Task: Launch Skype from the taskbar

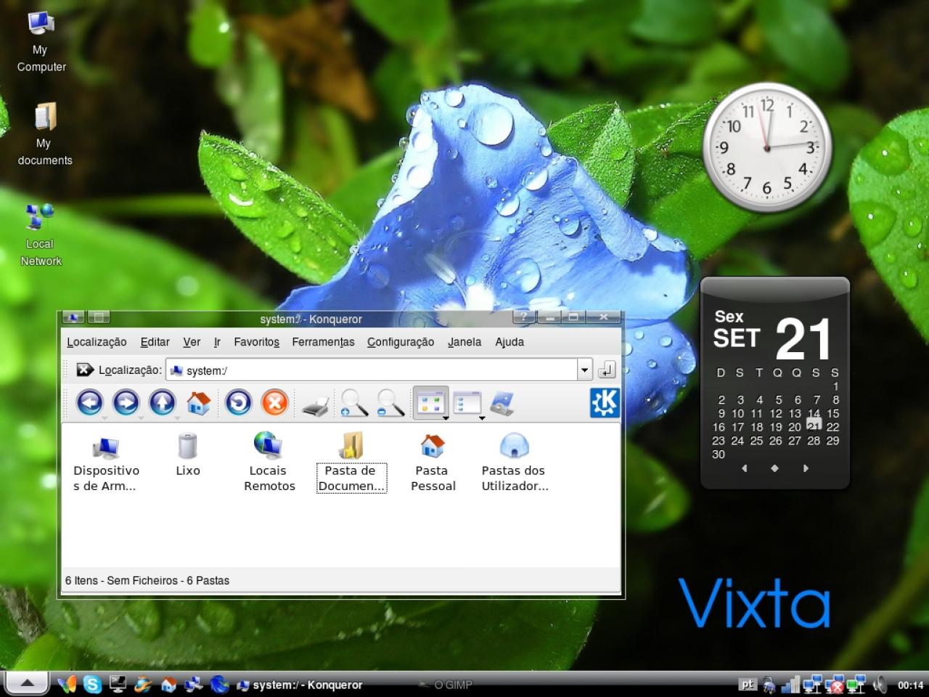Action: point(92,684)
